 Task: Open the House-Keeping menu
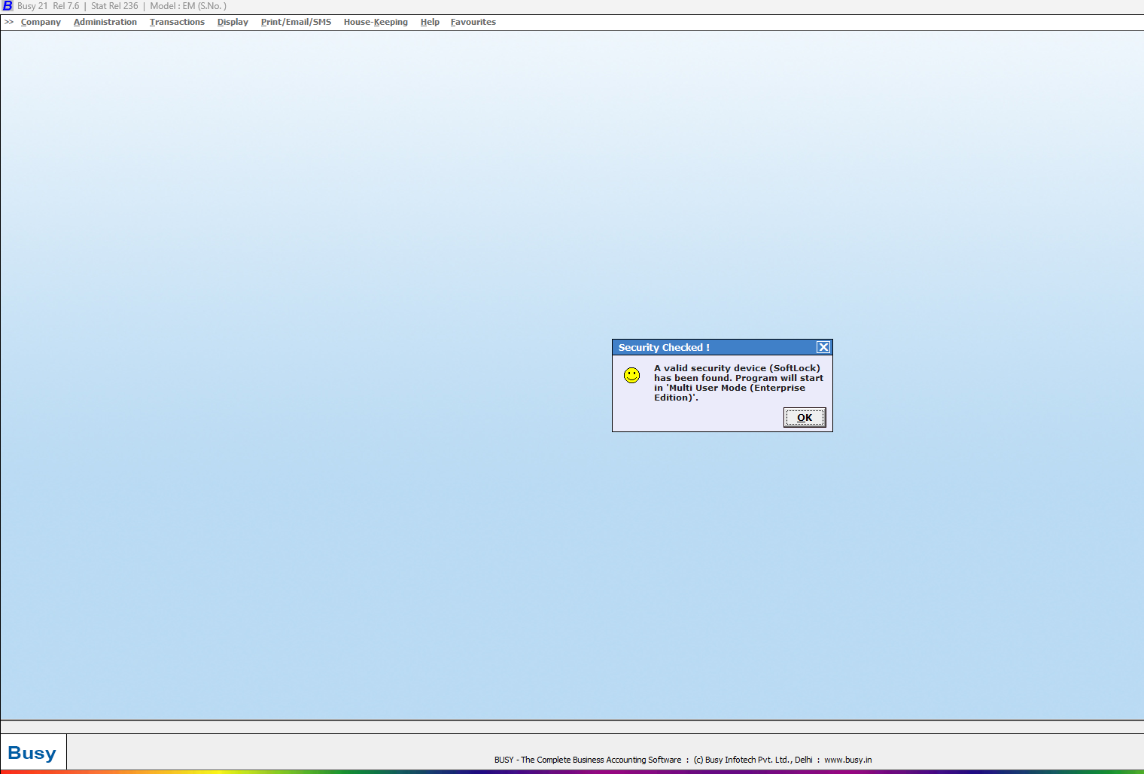coord(376,22)
